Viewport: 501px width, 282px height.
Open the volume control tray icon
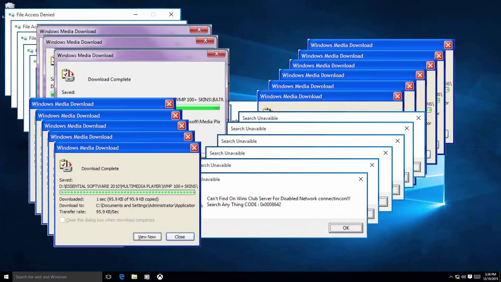(463, 277)
